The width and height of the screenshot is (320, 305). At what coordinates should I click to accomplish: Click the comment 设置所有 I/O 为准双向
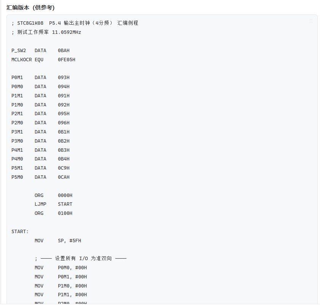point(81,259)
